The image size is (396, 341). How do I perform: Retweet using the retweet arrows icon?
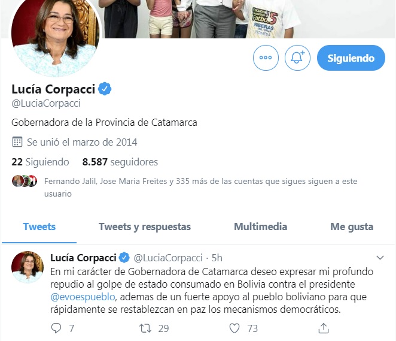point(145,328)
